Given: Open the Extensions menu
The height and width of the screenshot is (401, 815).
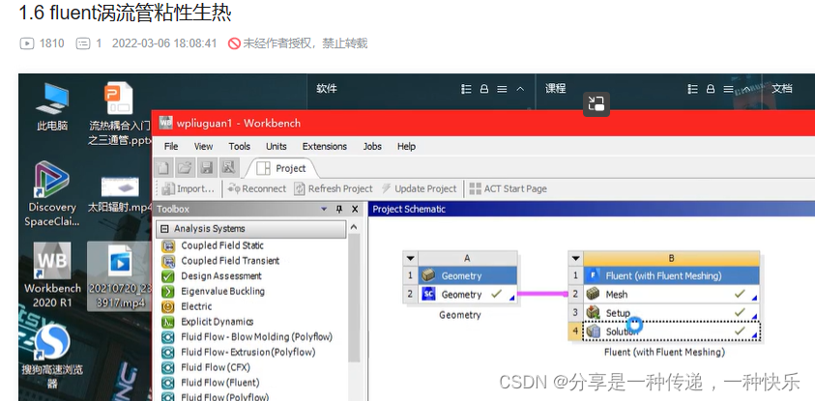Looking at the screenshot, I should [x=324, y=147].
